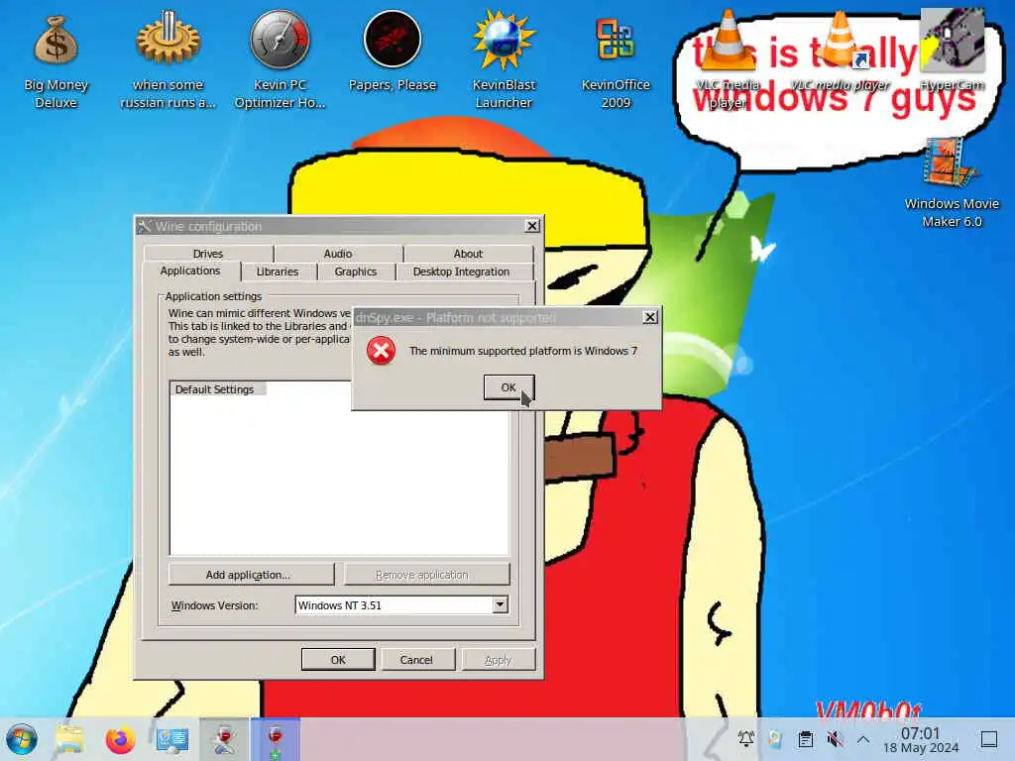Click the Remove application button
The image size is (1015, 761).
(x=426, y=575)
